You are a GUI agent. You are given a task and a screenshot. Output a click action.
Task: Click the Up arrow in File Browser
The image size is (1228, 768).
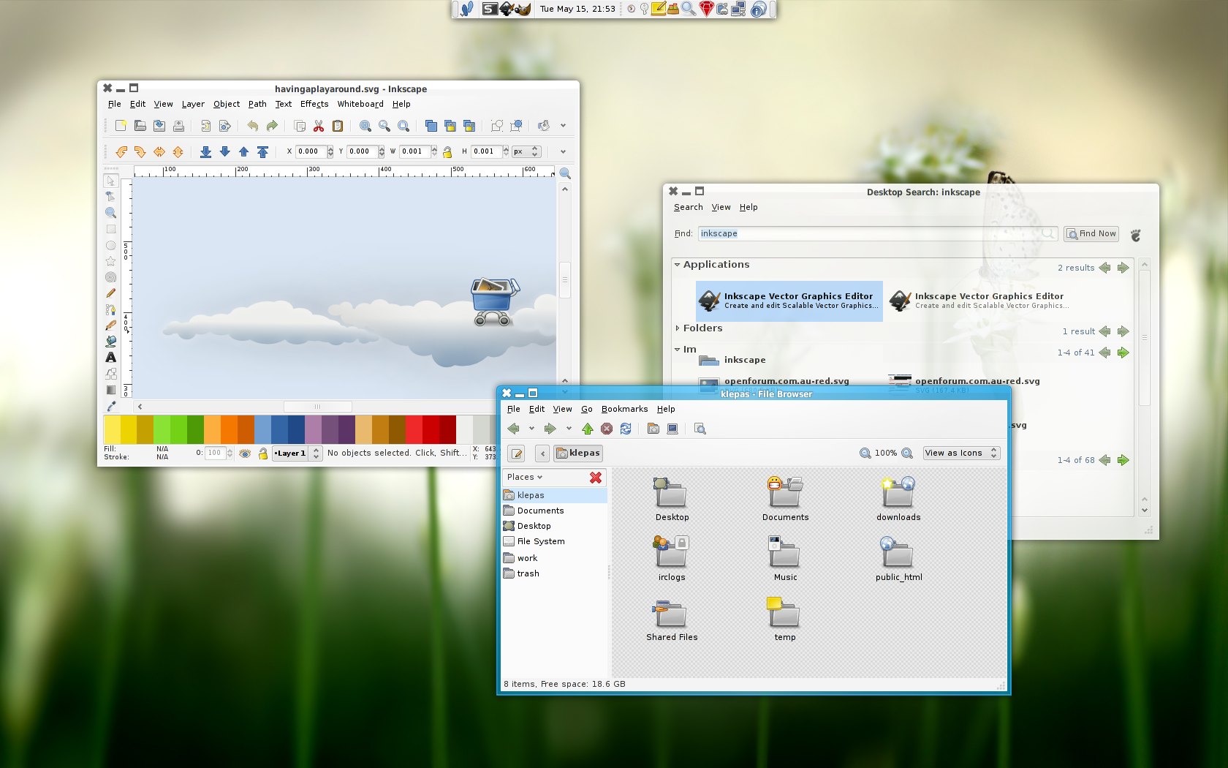click(x=588, y=429)
